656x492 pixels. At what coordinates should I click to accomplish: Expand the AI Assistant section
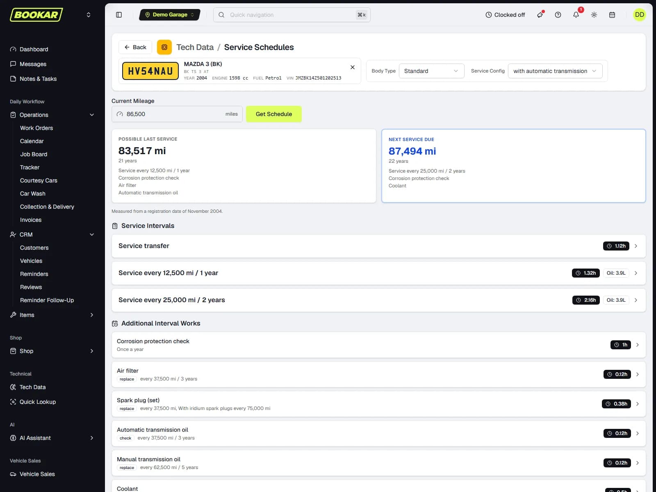52,438
